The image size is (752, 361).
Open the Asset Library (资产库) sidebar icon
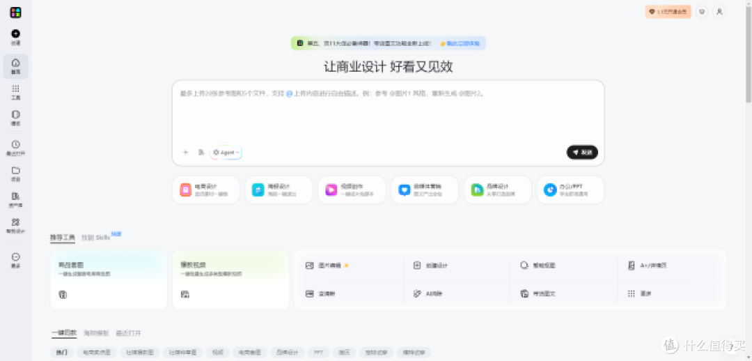(15, 196)
